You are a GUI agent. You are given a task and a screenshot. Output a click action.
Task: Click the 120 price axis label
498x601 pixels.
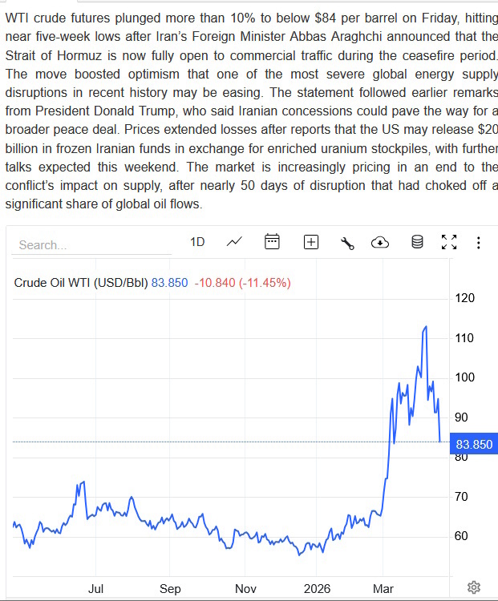tap(465, 298)
